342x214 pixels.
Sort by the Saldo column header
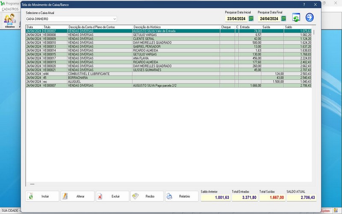tap(297, 27)
